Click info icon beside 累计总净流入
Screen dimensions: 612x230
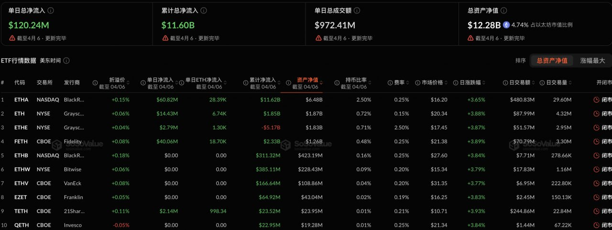point(204,10)
